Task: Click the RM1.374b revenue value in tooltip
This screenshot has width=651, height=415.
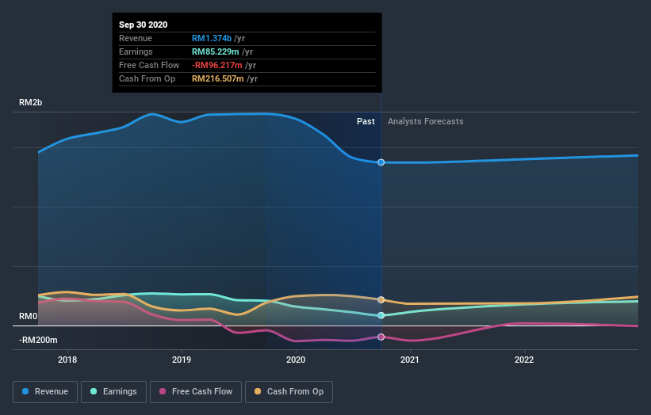Action: pos(212,38)
